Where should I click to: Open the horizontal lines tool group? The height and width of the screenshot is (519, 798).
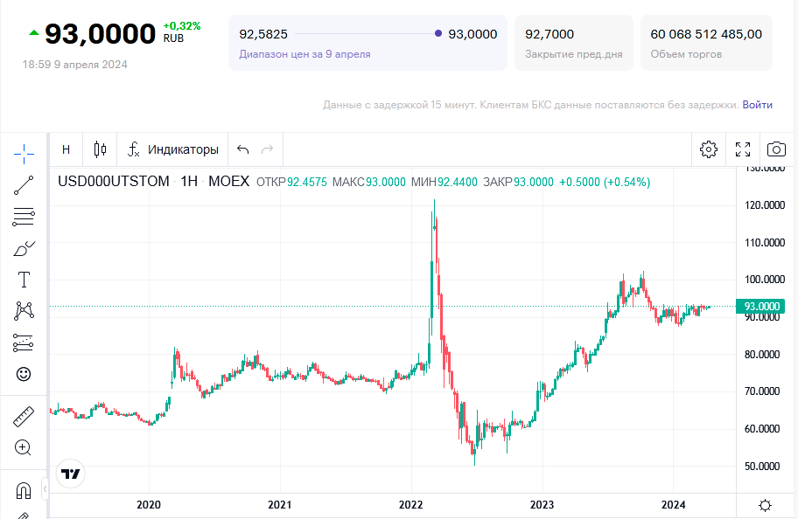pyautogui.click(x=24, y=216)
